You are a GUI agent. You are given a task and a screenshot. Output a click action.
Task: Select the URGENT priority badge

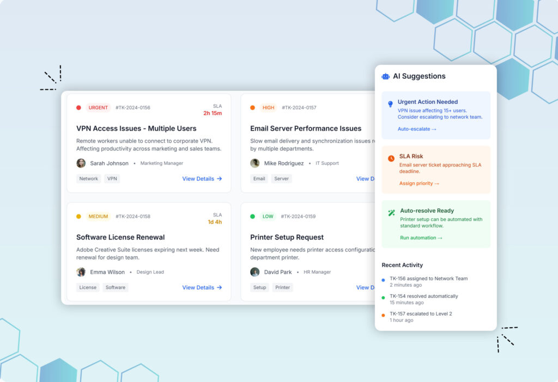[x=98, y=108]
